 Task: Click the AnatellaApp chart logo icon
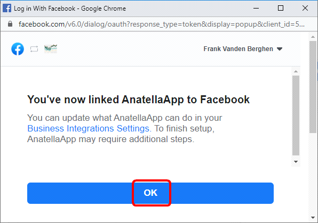click(51, 49)
